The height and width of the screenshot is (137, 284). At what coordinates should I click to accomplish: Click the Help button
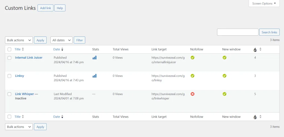tap(60, 8)
